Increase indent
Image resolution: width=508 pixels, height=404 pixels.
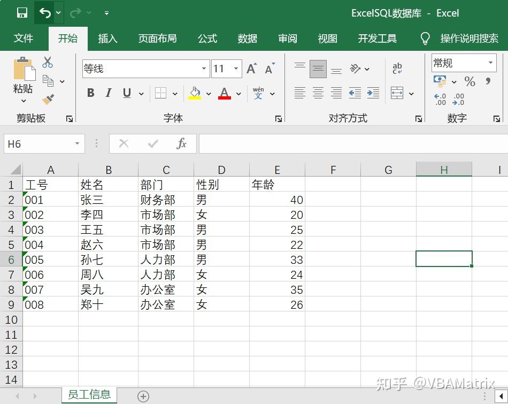[373, 93]
